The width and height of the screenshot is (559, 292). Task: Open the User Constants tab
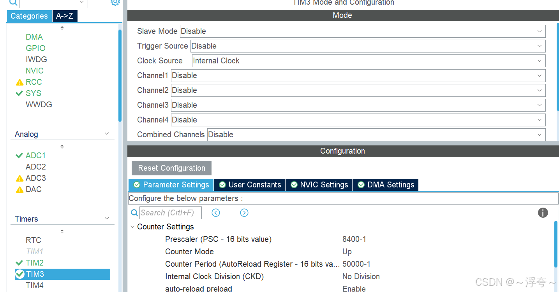coord(249,185)
